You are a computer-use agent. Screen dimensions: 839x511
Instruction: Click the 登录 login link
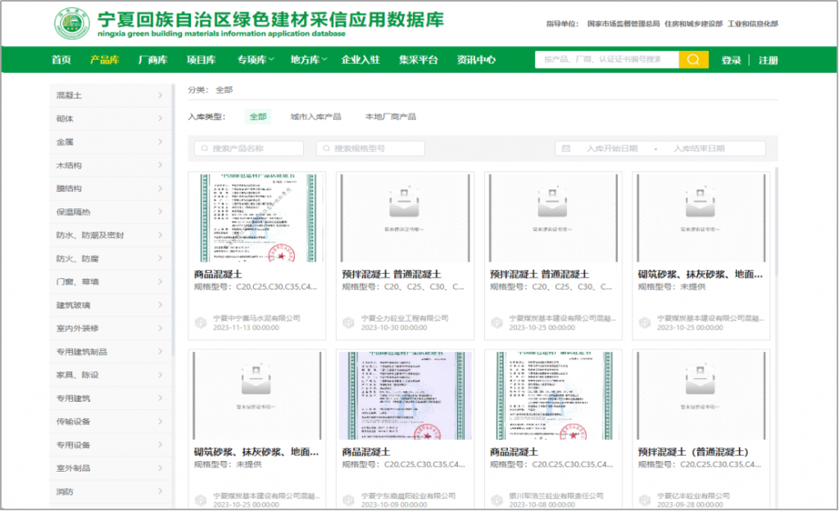pyautogui.click(x=731, y=60)
